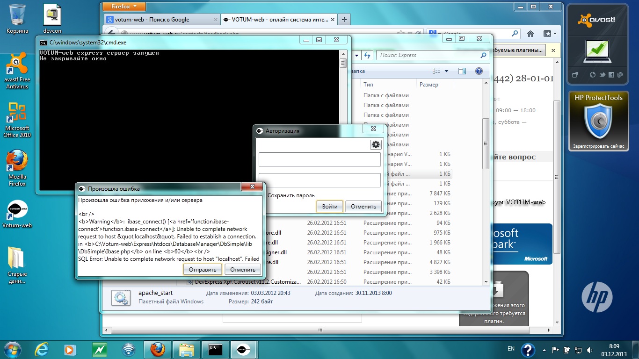This screenshot has height=359, width=639.
Task: Click the Explorer change-view icon
Action: click(x=437, y=71)
